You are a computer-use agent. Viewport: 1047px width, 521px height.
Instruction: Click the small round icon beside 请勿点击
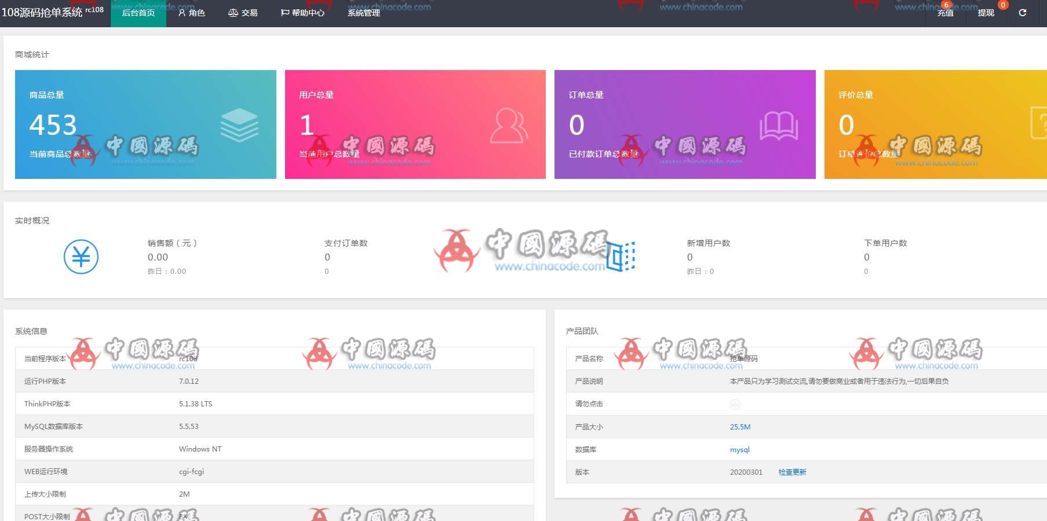coord(735,404)
